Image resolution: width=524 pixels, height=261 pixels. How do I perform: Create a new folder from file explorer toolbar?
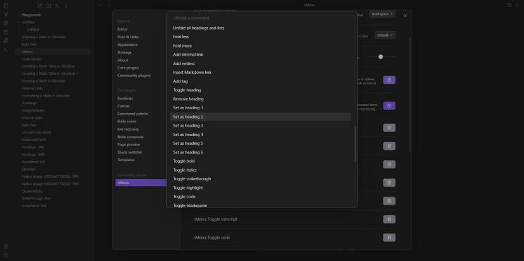(48, 6)
